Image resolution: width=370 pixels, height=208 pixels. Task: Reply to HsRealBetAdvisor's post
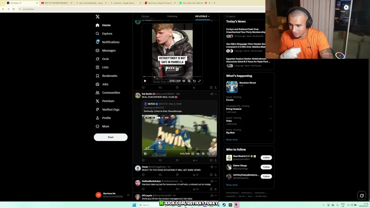[x=143, y=189]
